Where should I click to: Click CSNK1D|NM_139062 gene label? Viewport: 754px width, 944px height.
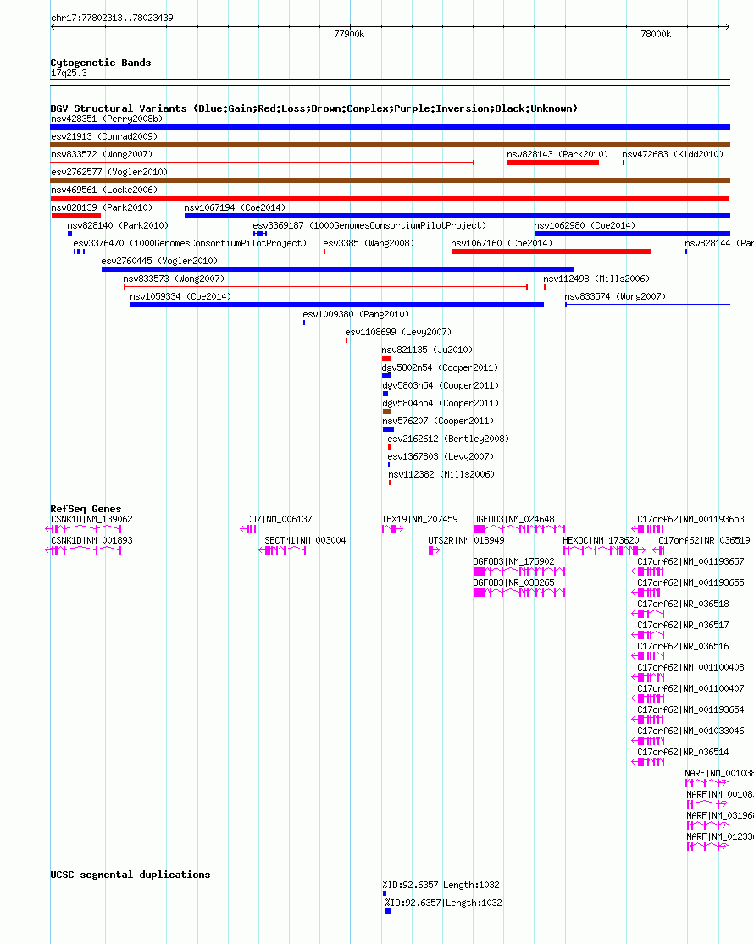[91, 519]
